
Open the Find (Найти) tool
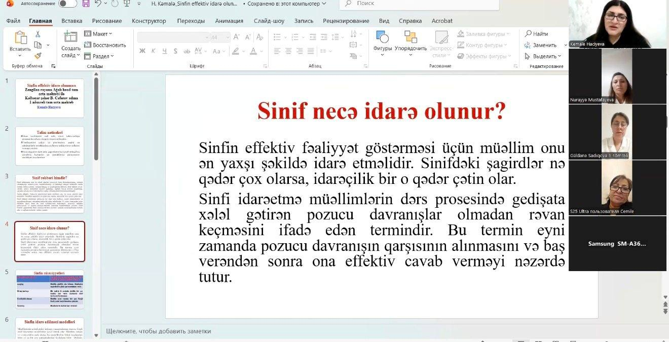point(537,33)
